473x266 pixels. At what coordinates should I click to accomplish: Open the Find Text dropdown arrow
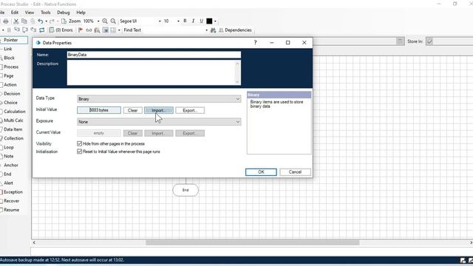(206, 30)
